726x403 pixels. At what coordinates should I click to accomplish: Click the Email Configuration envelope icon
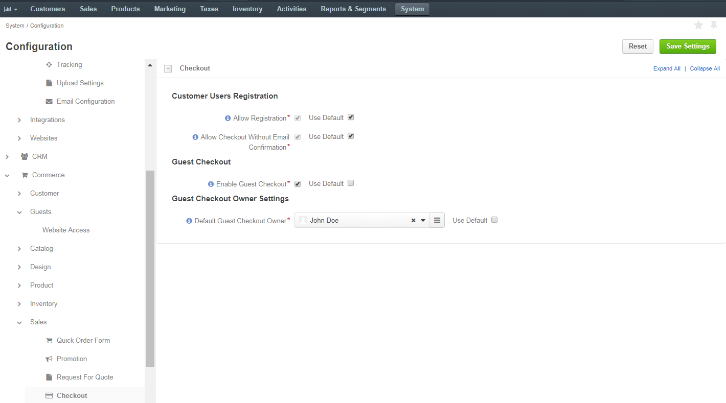pos(49,101)
